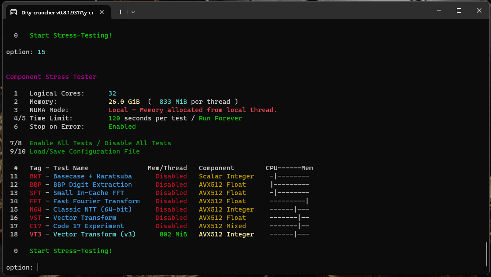Click the 'option: 15' value

click(x=42, y=52)
